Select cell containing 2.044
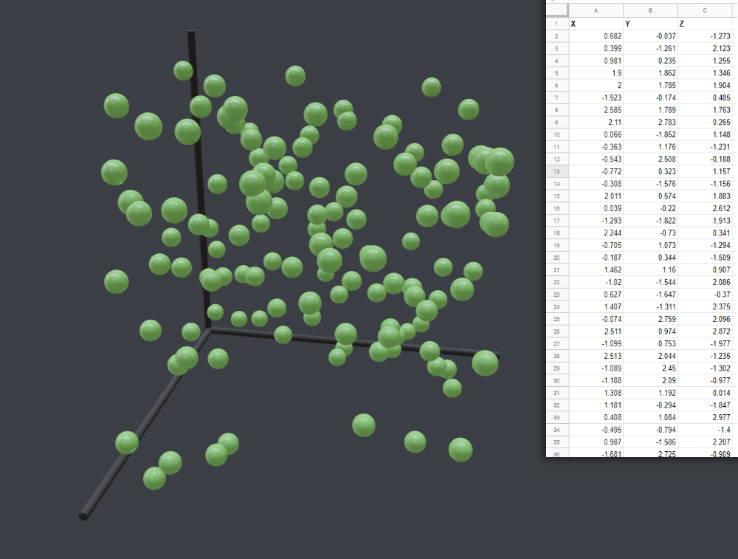This screenshot has width=738, height=559. (x=650, y=356)
